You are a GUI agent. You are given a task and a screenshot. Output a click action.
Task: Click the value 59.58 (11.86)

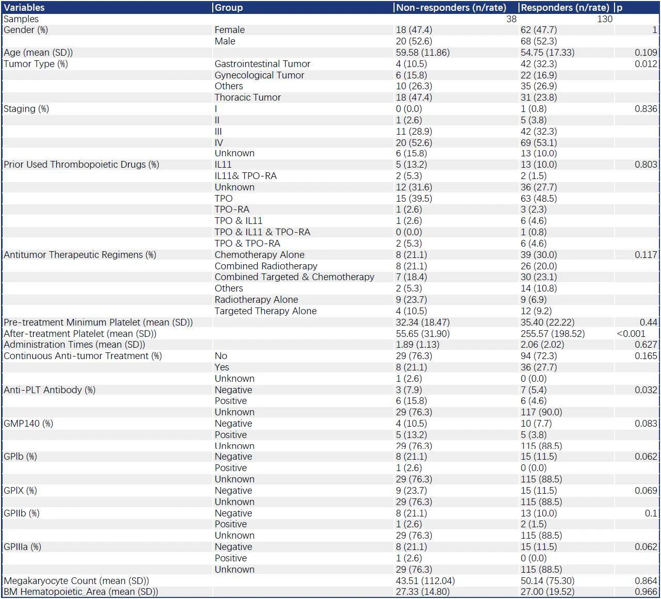click(x=423, y=53)
